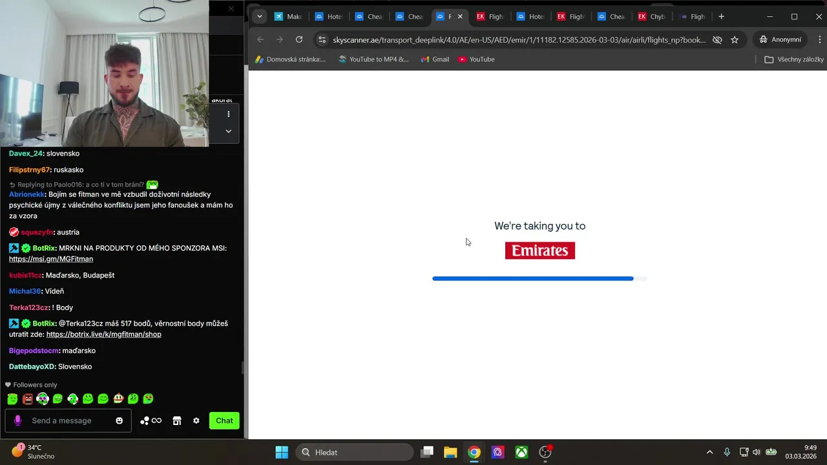The image size is (827, 465).
Task: Click username kubis11cz in chat
Action: coord(25,275)
